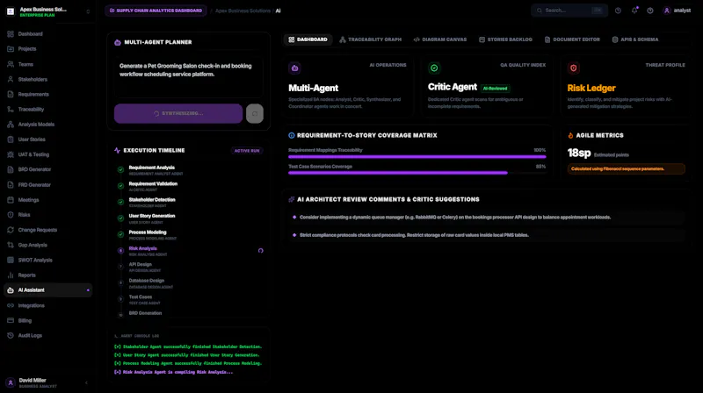This screenshot has width=703, height=393.
Task: Open the APIs & Schema tab
Action: 635,39
